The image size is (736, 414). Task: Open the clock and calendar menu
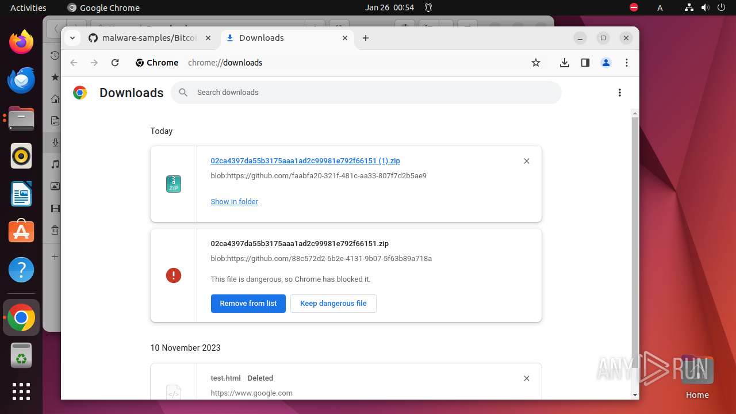coord(389,7)
